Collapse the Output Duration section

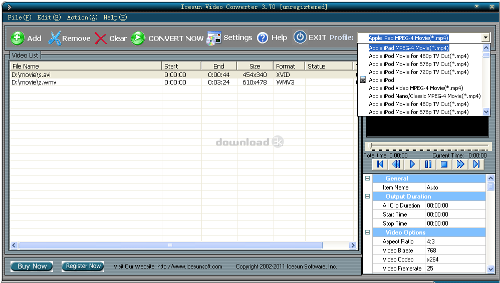(367, 196)
